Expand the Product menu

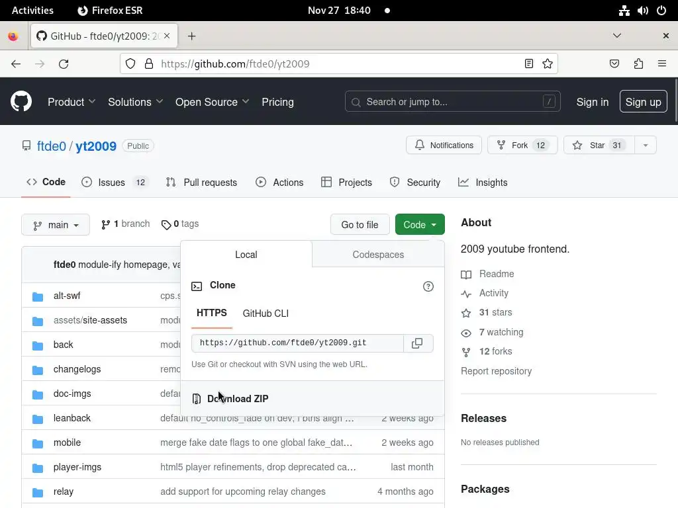(72, 102)
